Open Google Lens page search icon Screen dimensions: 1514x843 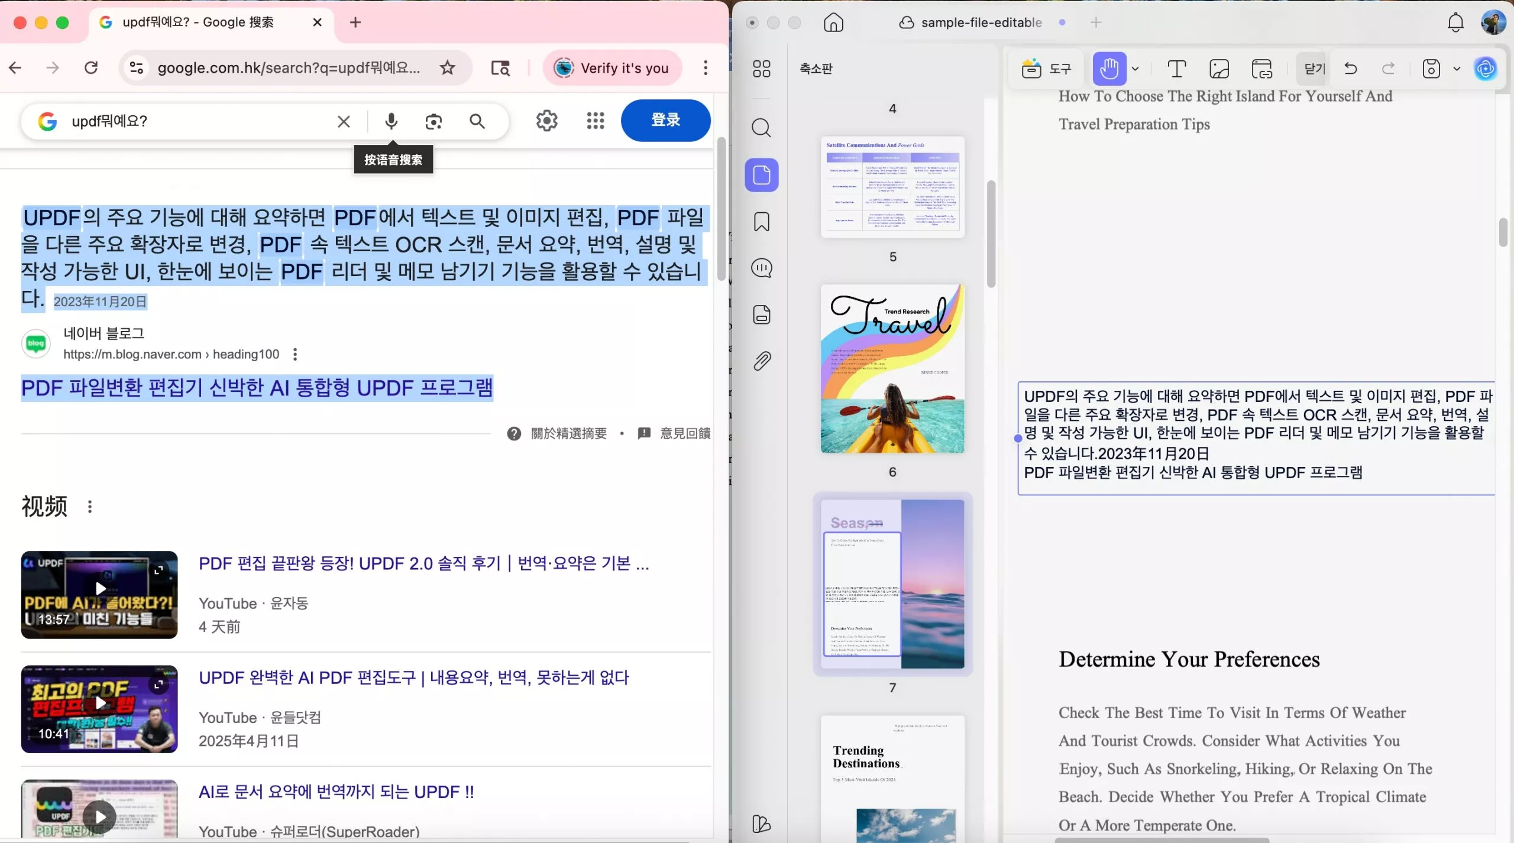click(x=500, y=68)
